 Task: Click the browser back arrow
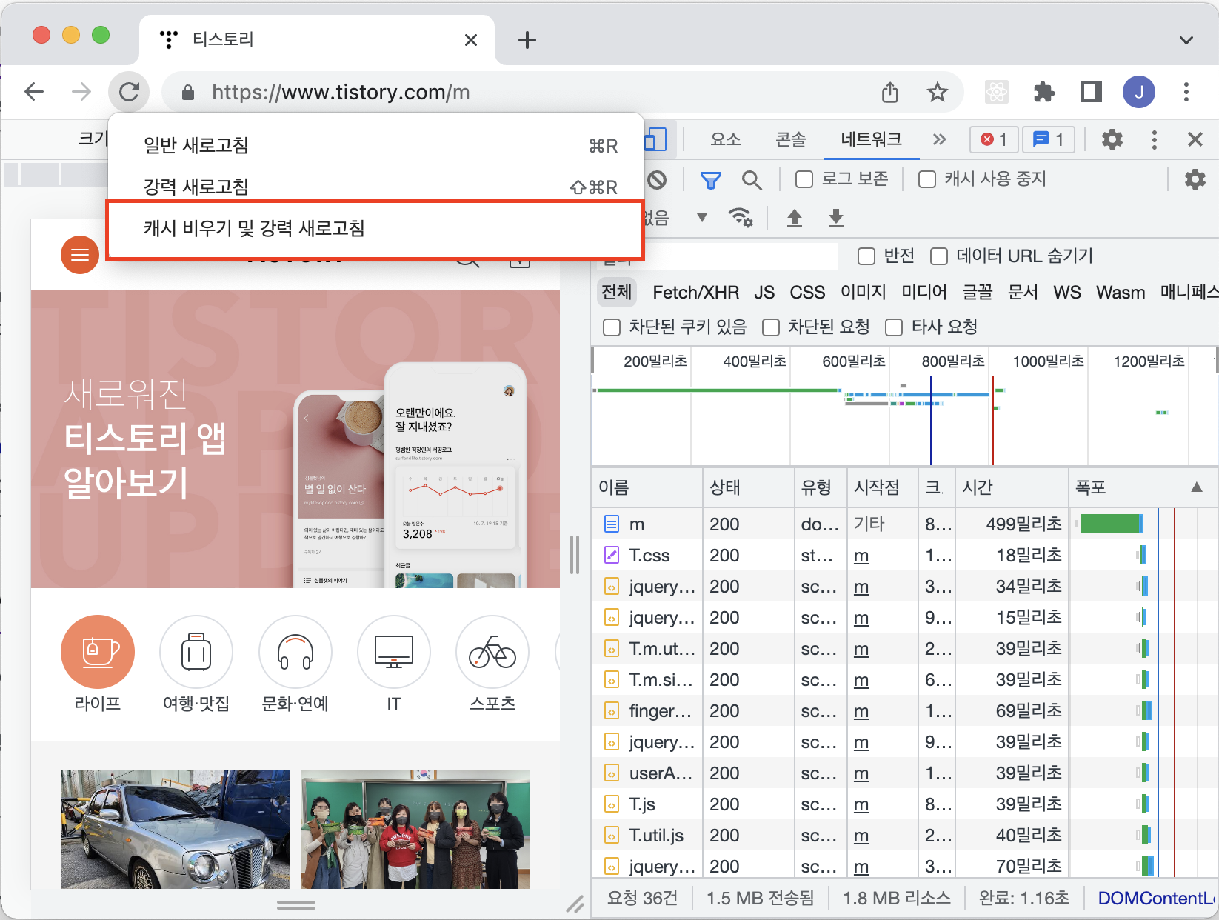[34, 92]
